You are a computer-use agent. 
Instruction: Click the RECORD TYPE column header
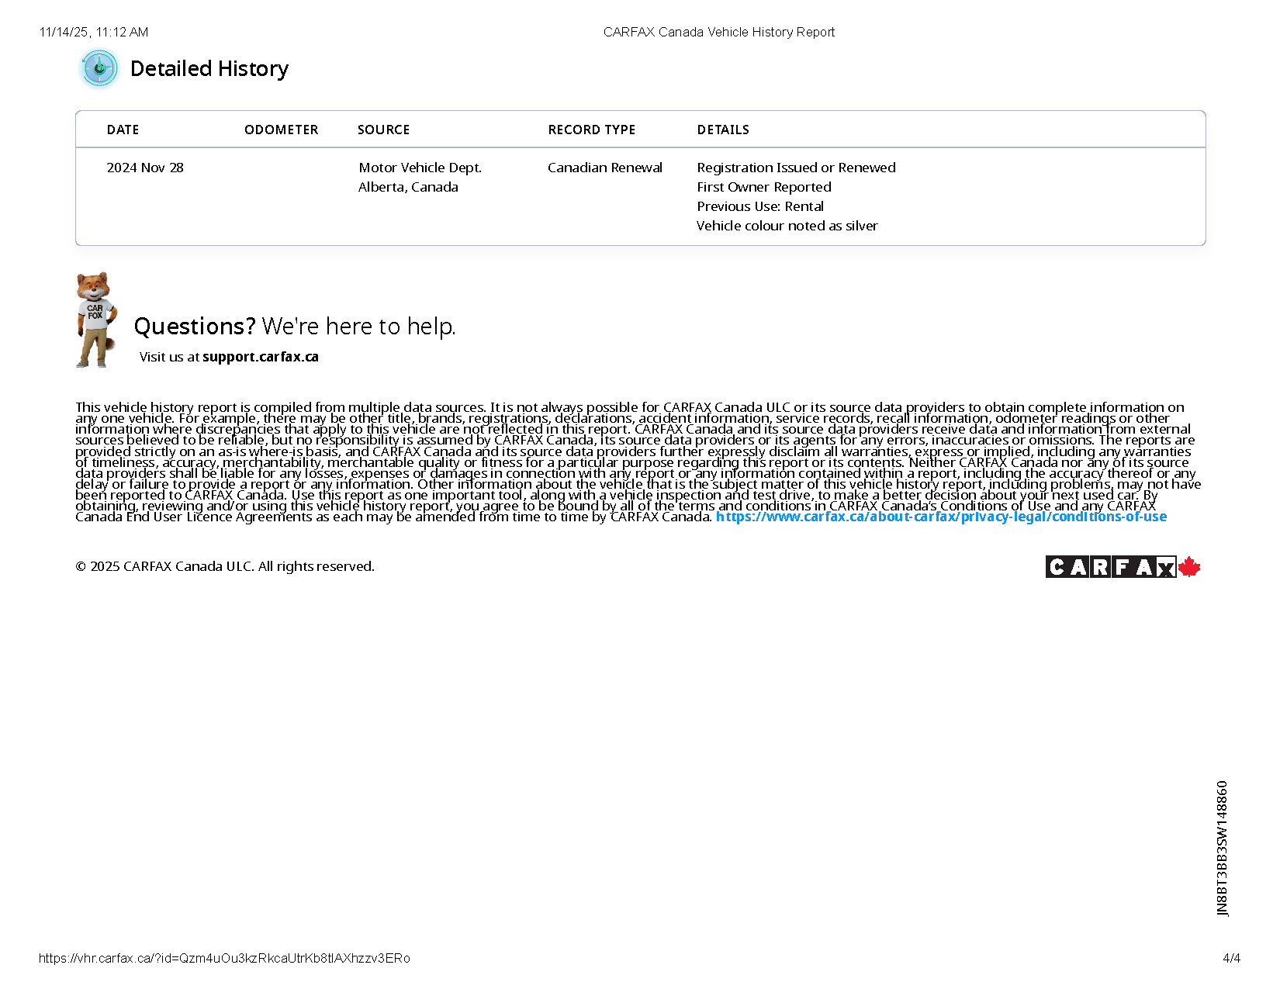[x=591, y=130]
